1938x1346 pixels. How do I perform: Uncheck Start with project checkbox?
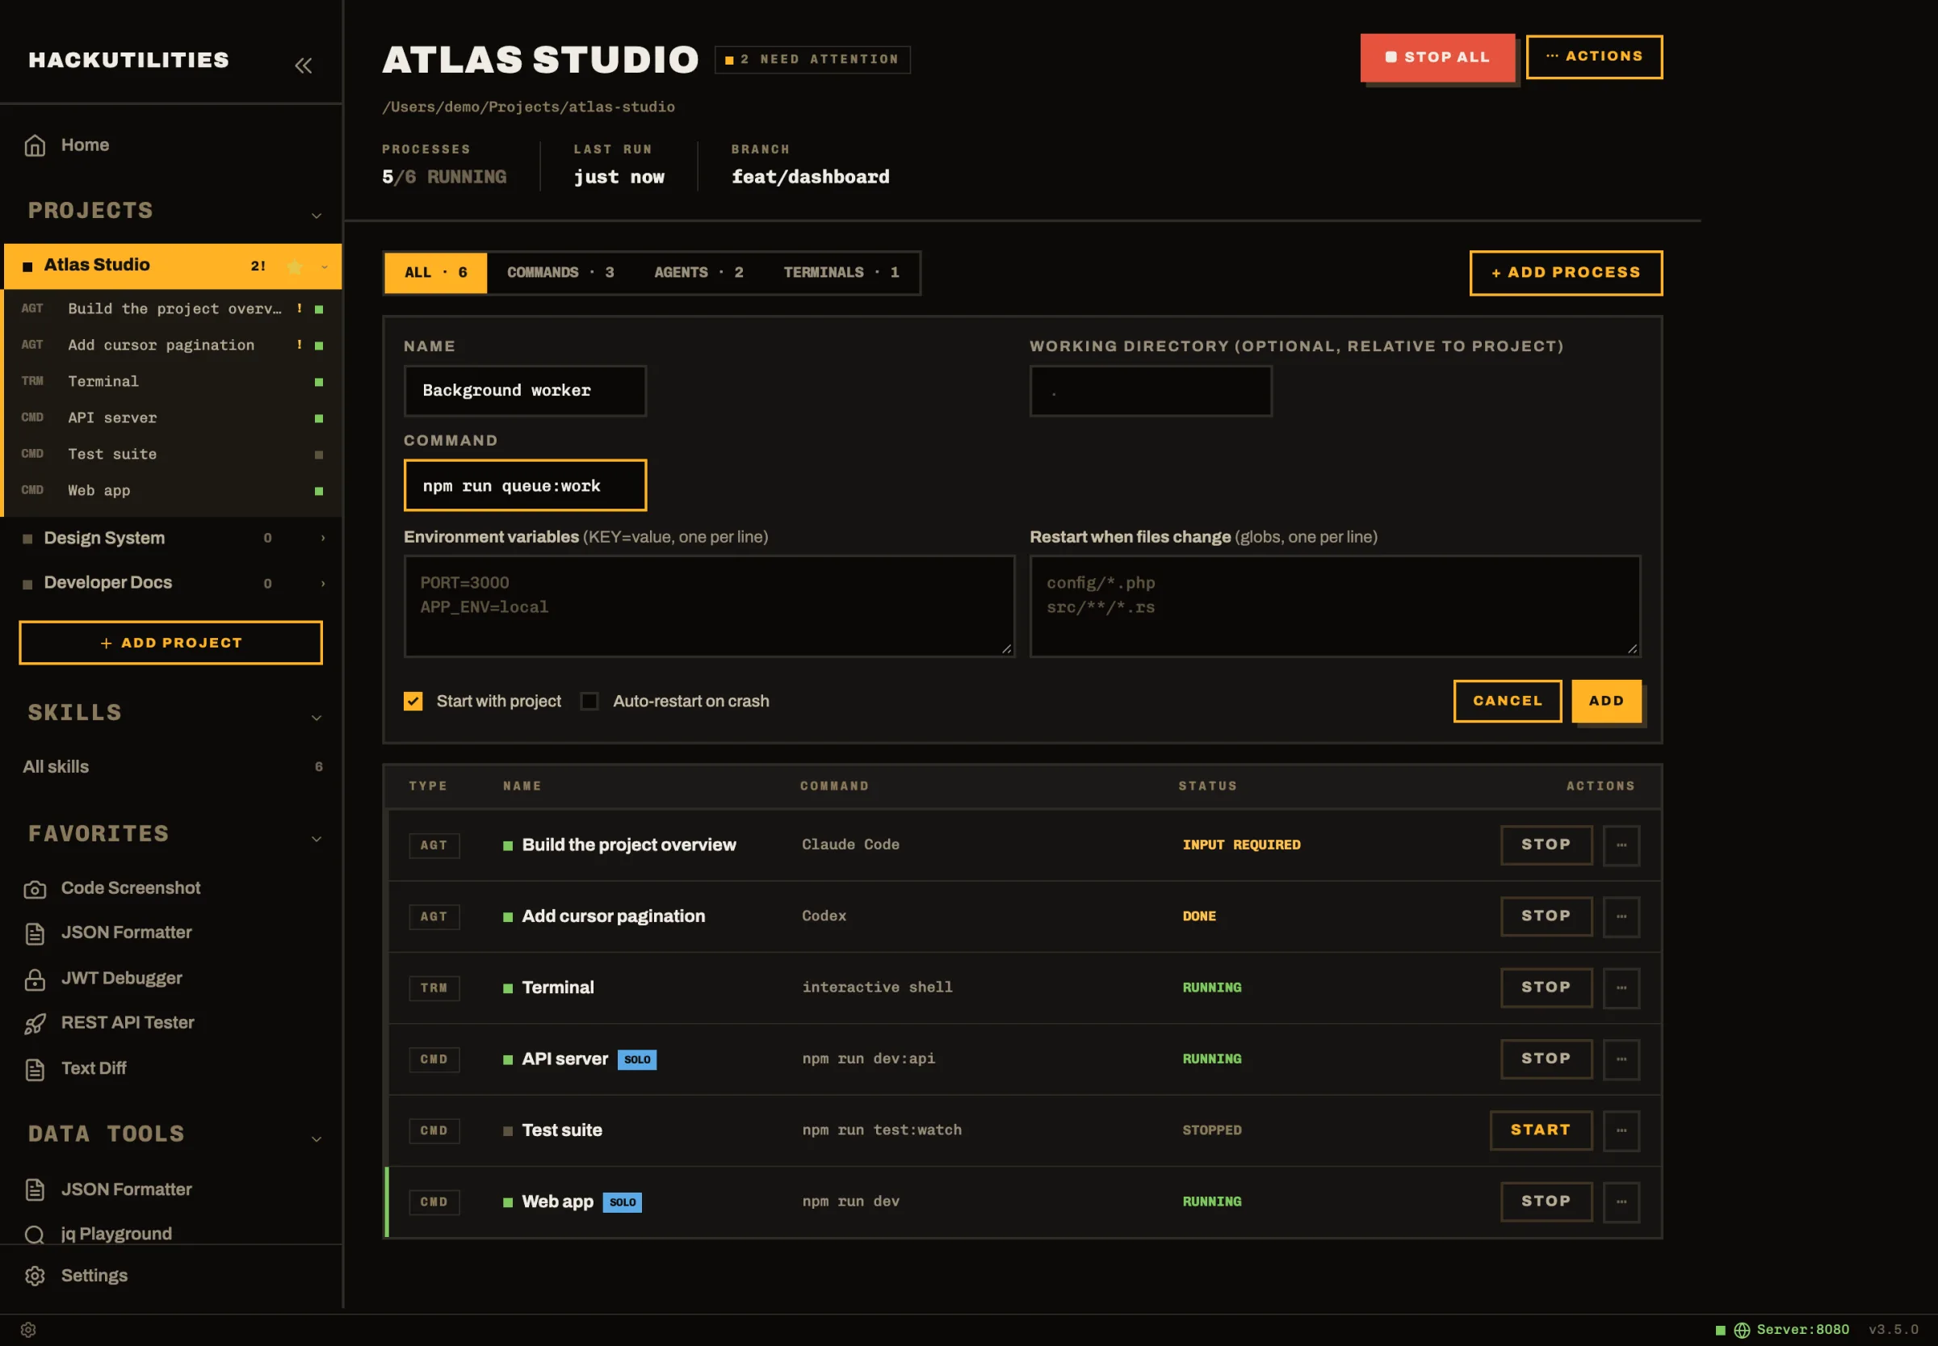pyautogui.click(x=413, y=701)
